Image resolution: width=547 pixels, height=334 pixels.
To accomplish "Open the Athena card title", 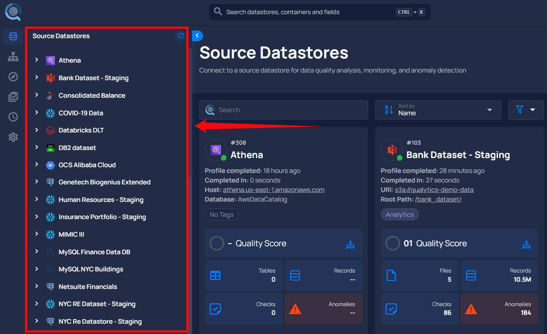I will click(247, 155).
